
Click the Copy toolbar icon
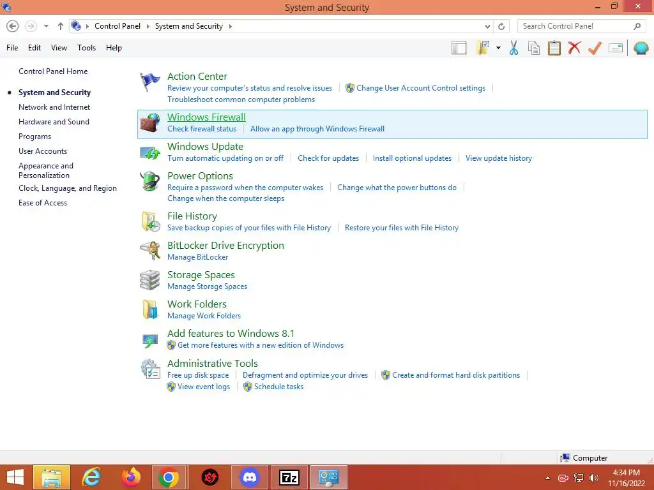[534, 48]
